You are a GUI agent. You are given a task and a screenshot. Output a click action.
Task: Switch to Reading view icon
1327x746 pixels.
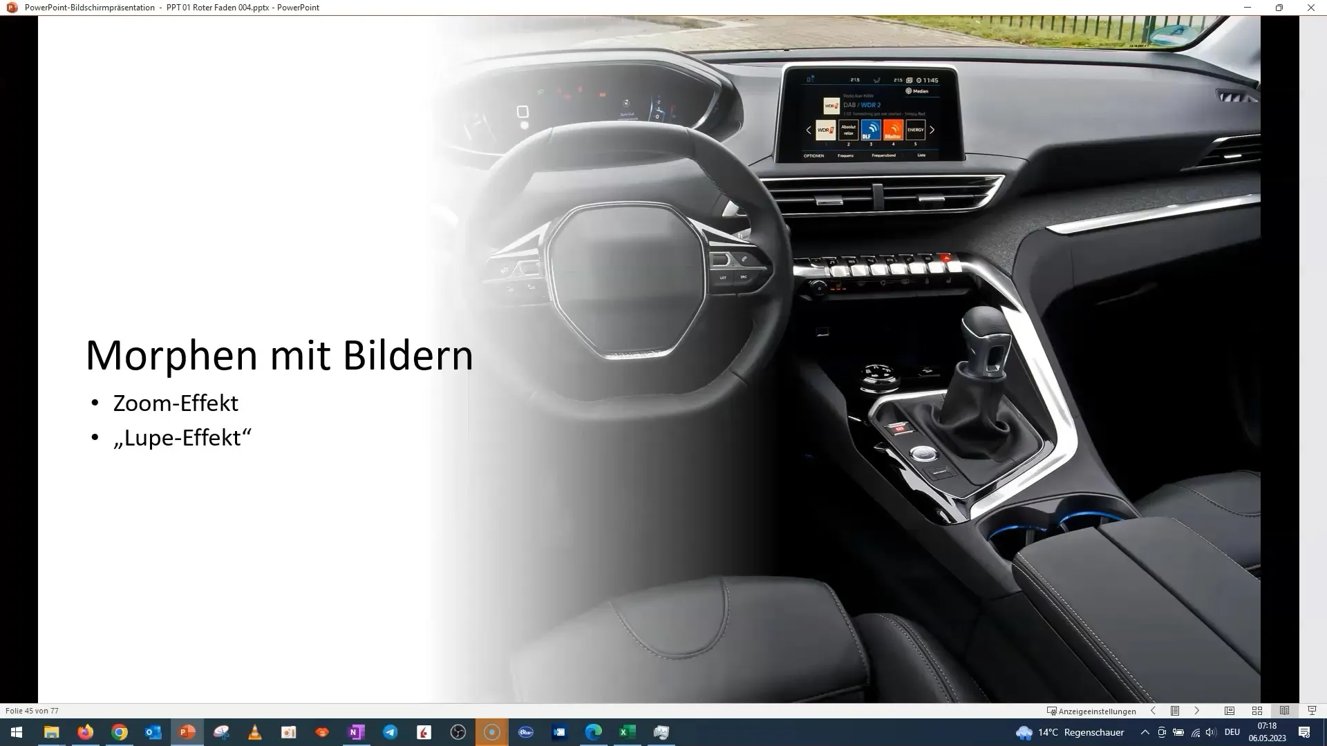click(x=1284, y=711)
